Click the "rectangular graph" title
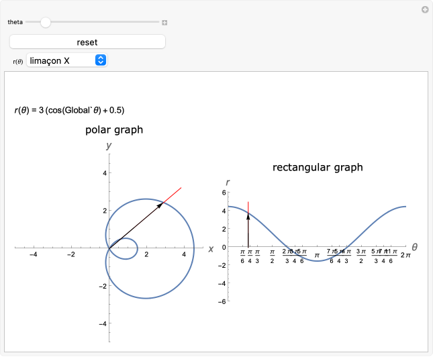This screenshot has width=433, height=357. click(x=318, y=167)
